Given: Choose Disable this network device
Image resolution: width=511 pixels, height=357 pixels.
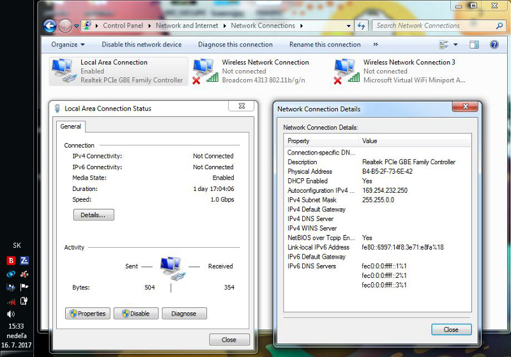Looking at the screenshot, I should [x=141, y=45].
